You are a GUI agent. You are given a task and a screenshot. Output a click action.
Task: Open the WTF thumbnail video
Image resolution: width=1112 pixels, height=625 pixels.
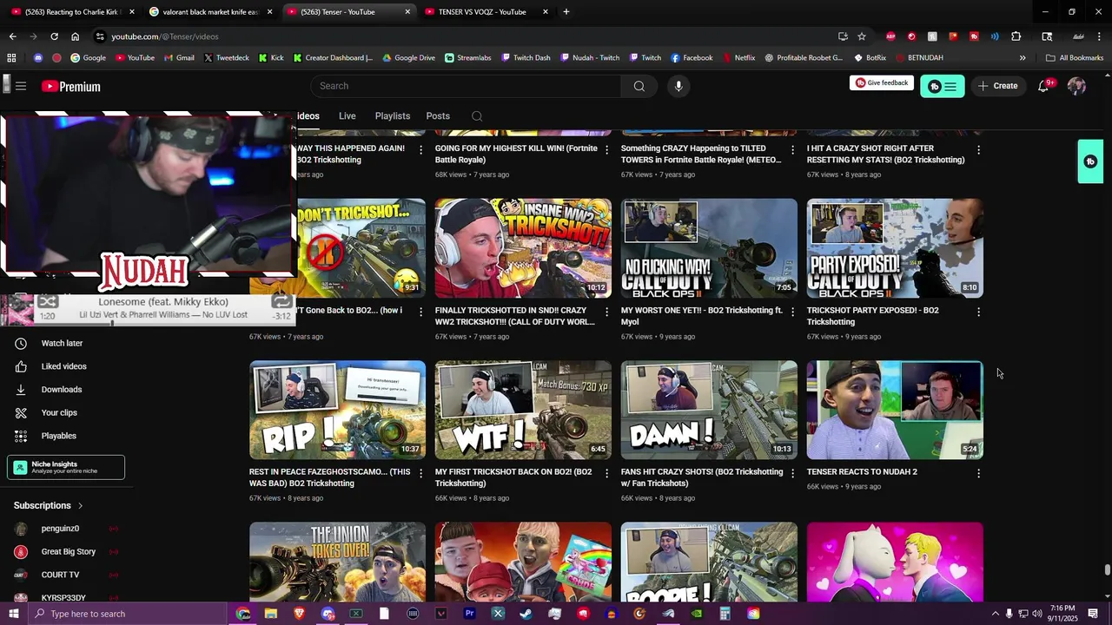coord(523,410)
